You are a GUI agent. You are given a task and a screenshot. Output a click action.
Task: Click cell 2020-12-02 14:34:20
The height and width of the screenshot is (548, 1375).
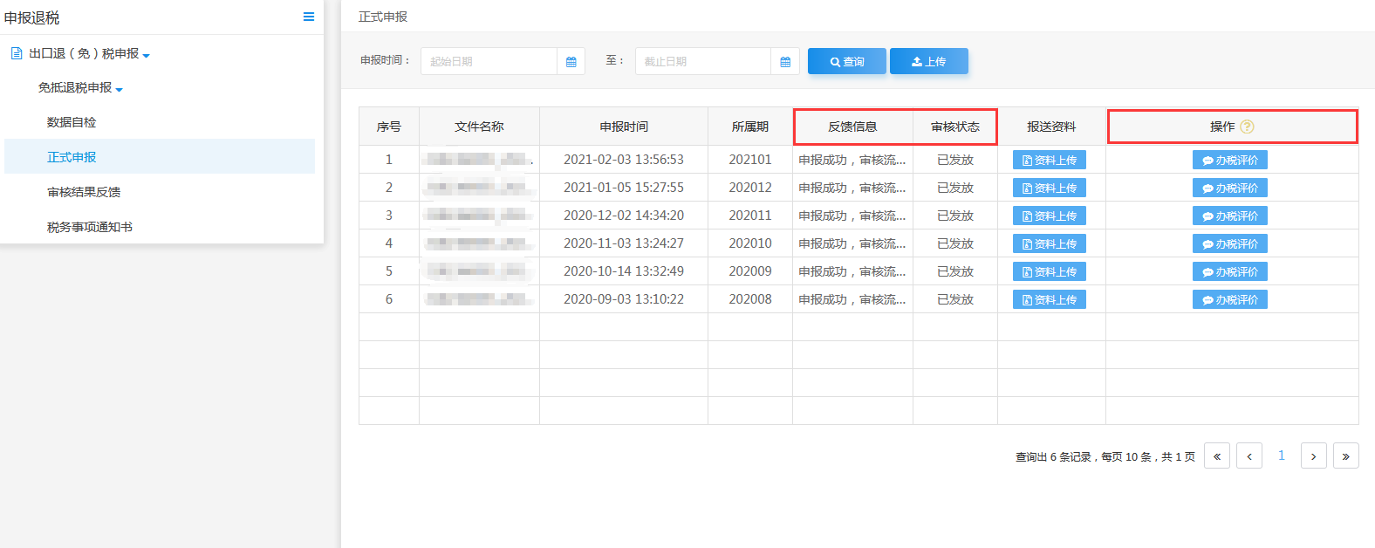pyautogui.click(x=624, y=216)
